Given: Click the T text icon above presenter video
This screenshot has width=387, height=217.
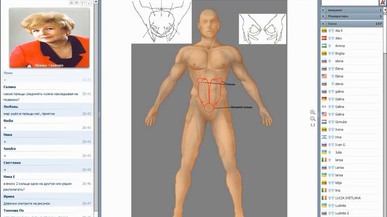Looking at the screenshot, I should click(83, 2).
